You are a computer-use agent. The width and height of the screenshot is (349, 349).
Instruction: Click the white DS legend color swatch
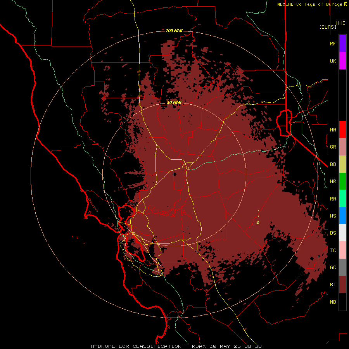click(342, 233)
